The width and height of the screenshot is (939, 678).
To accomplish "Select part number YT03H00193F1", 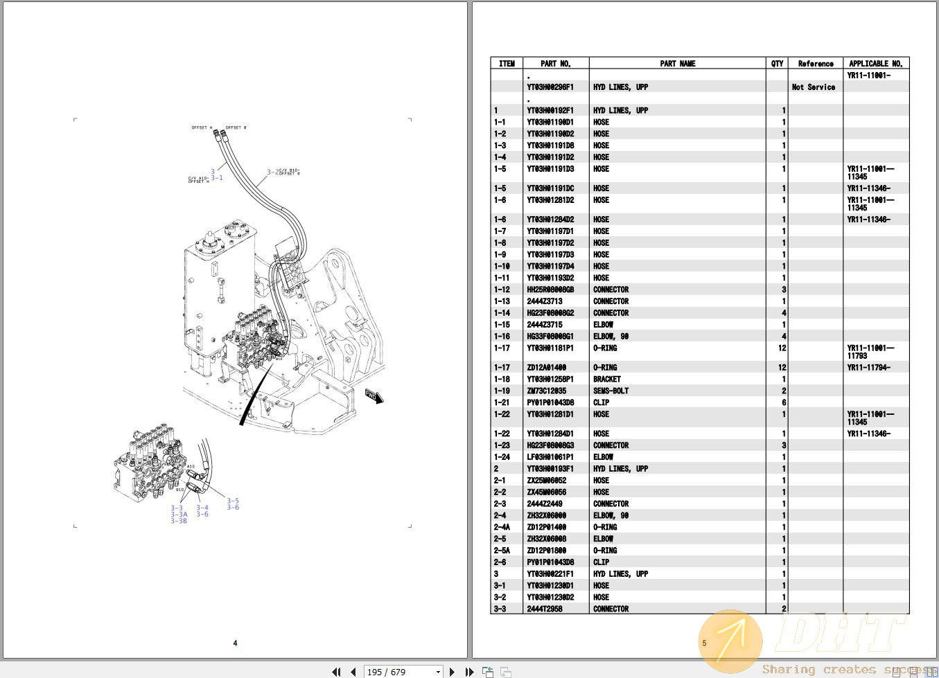I will tap(550, 469).
